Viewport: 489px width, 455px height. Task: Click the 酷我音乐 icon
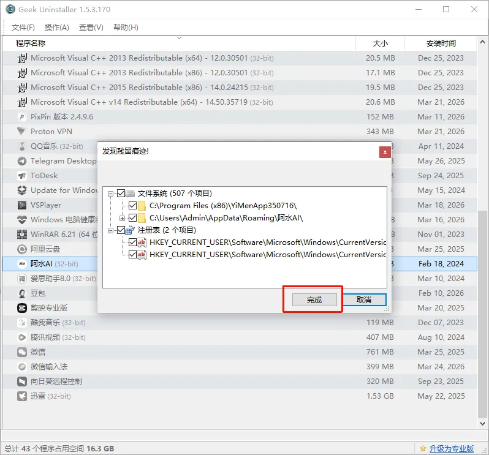(22, 323)
